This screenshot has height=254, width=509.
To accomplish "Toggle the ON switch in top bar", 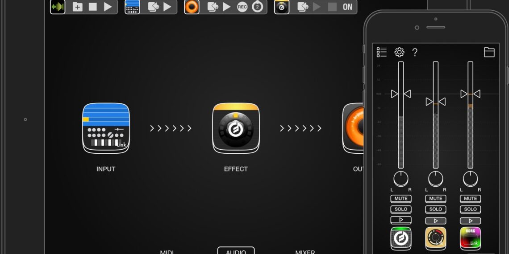I will (347, 7).
